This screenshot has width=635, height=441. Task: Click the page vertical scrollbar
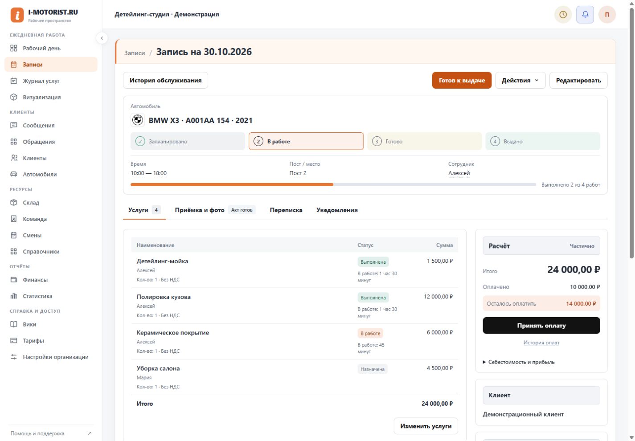[x=631, y=134]
